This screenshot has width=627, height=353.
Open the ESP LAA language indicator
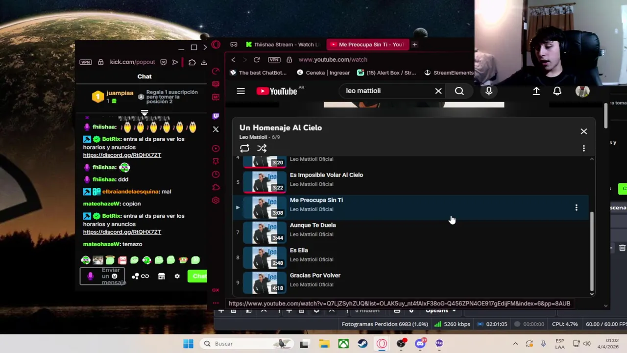click(560, 344)
